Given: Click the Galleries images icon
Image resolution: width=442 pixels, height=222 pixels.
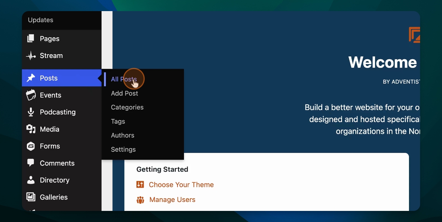Looking at the screenshot, I should (x=31, y=197).
